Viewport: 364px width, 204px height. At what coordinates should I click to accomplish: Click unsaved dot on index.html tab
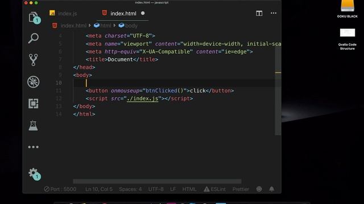coord(143,13)
